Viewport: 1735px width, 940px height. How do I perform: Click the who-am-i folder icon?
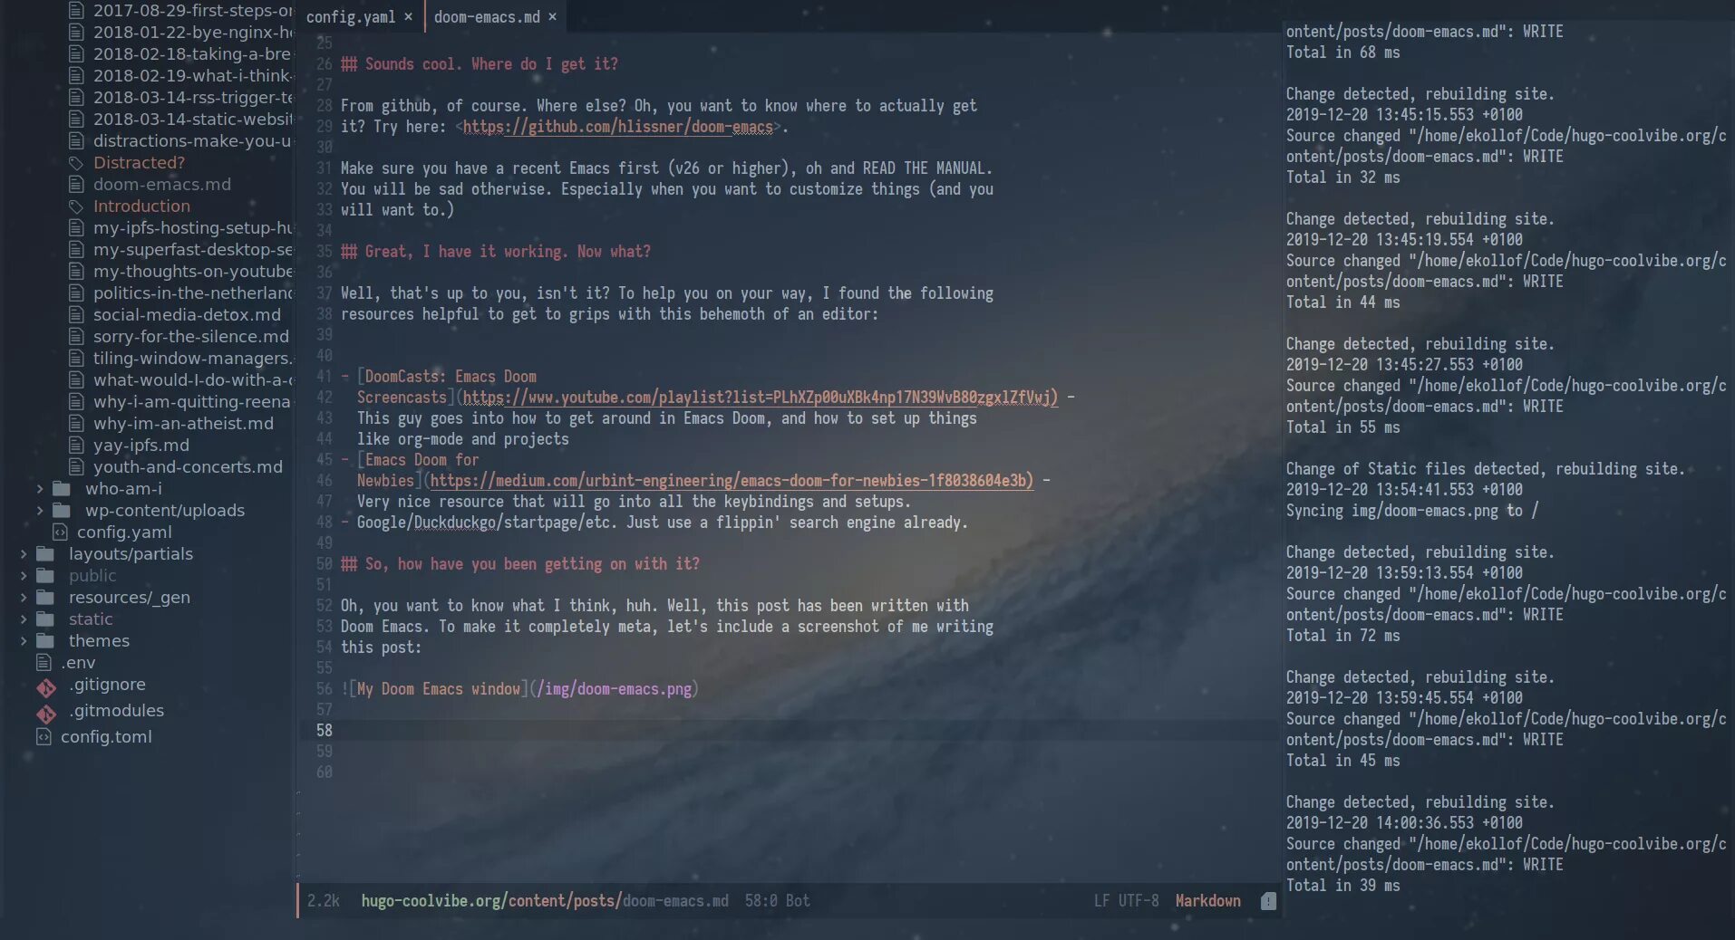tap(62, 489)
